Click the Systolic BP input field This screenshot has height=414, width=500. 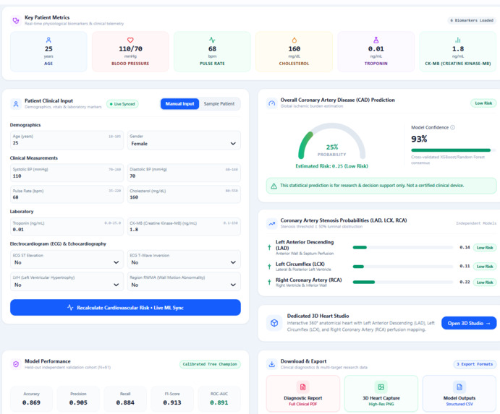[x=67, y=173]
